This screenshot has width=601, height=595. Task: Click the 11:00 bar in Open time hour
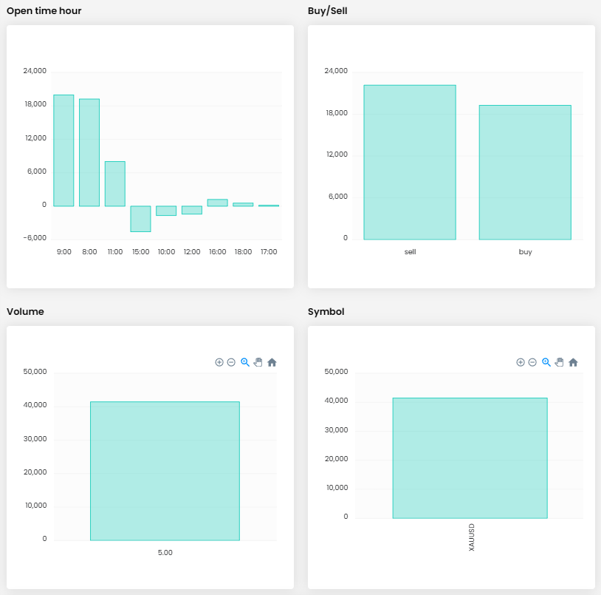114,183
